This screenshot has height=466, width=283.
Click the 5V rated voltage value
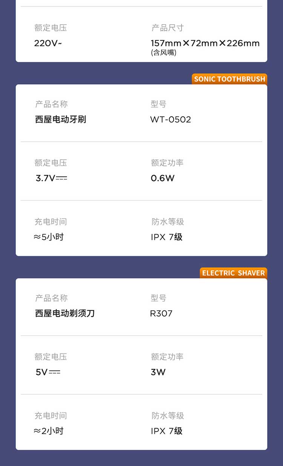(x=48, y=372)
